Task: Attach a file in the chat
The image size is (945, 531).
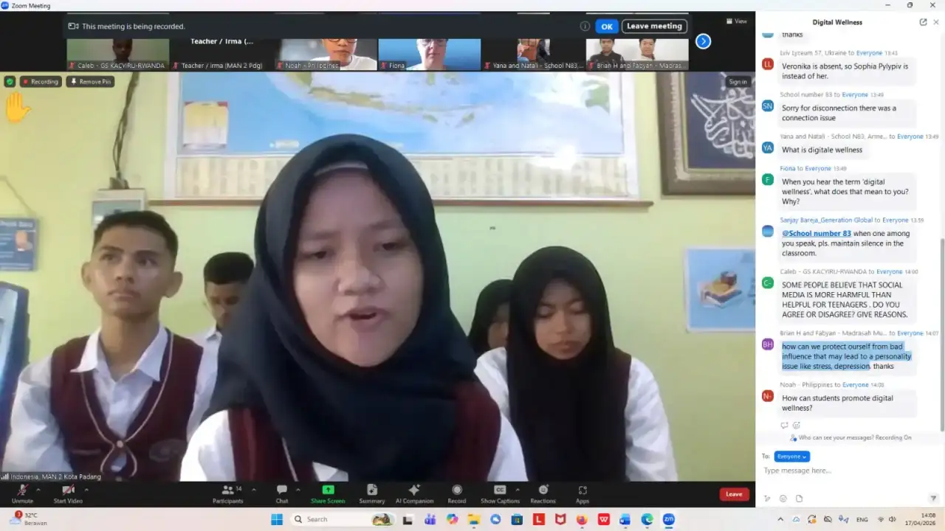Action: [800, 498]
